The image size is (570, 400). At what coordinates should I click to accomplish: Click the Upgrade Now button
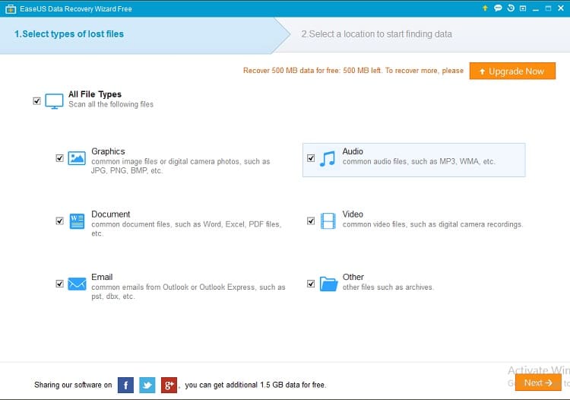[x=512, y=71]
